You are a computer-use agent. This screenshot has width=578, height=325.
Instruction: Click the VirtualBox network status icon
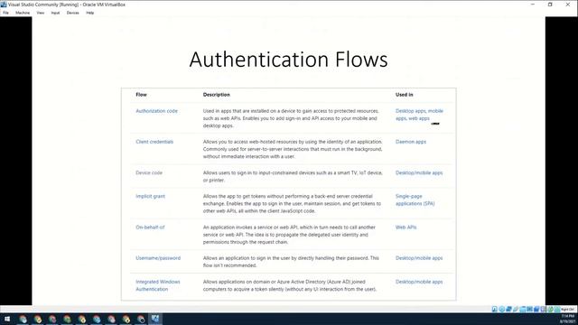(x=508, y=309)
